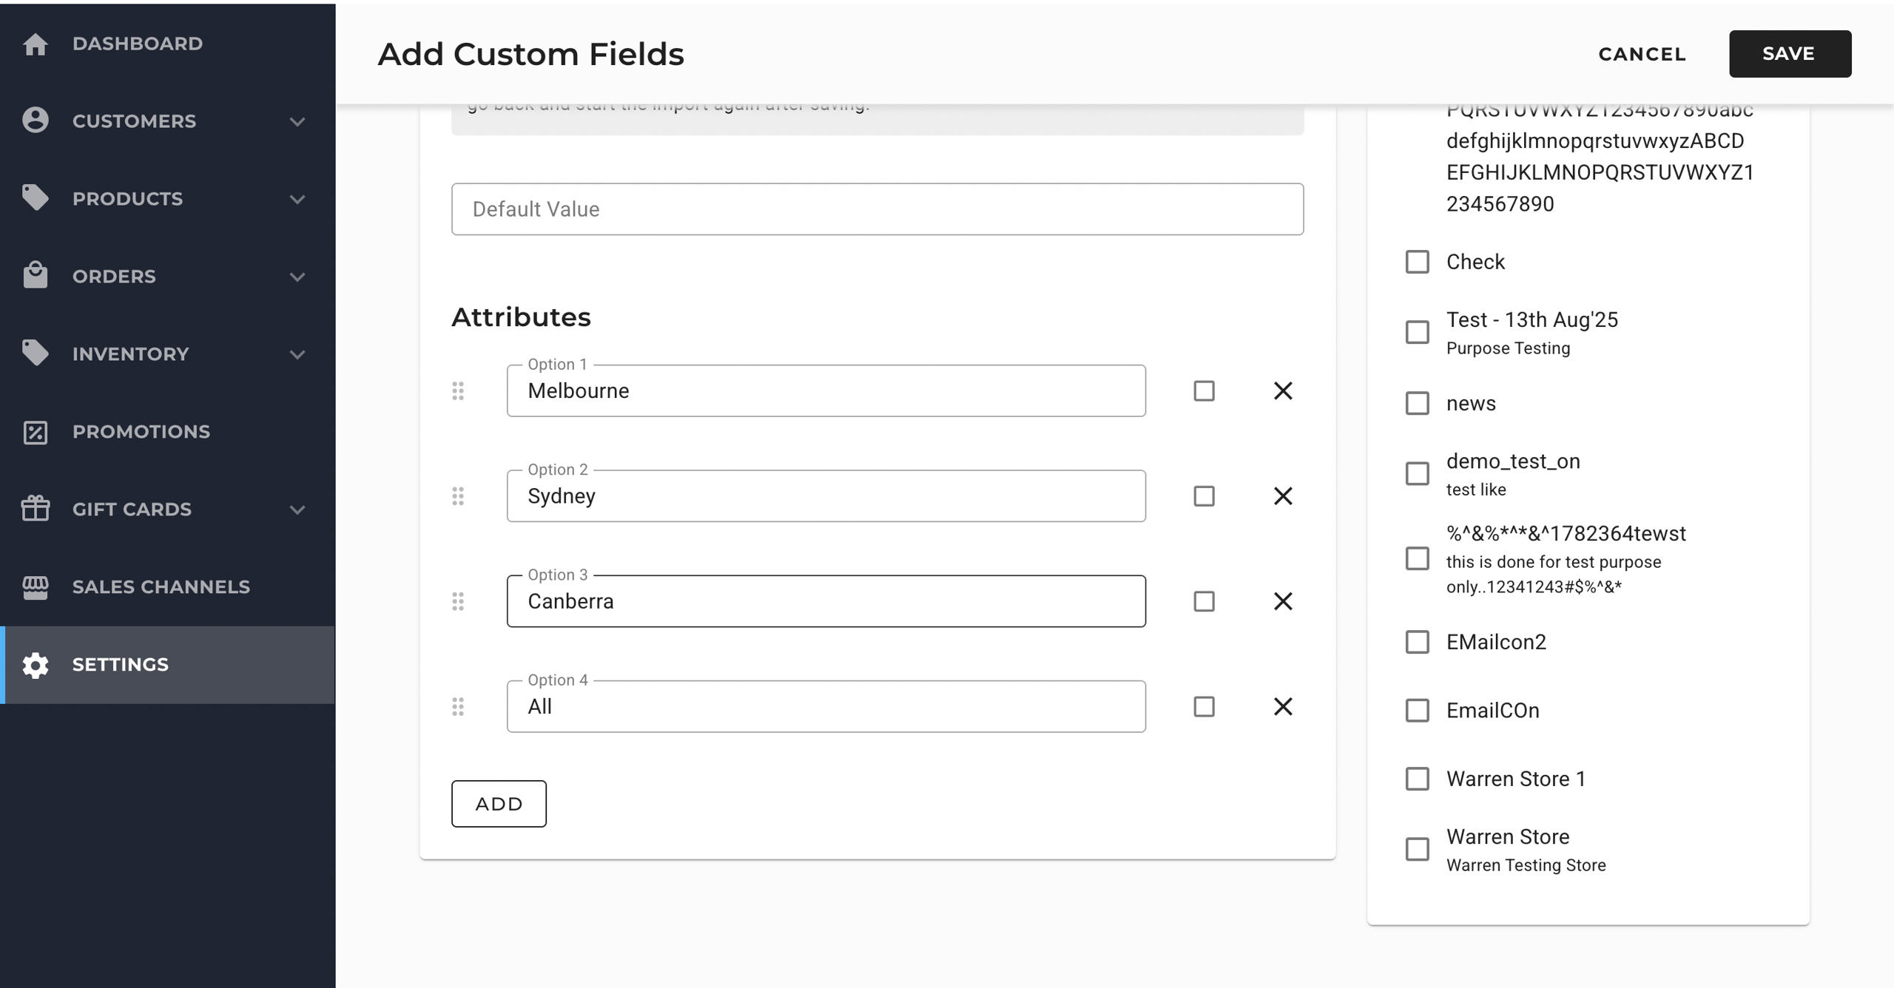
Task: Click the Settings gear icon
Action: [x=35, y=665]
